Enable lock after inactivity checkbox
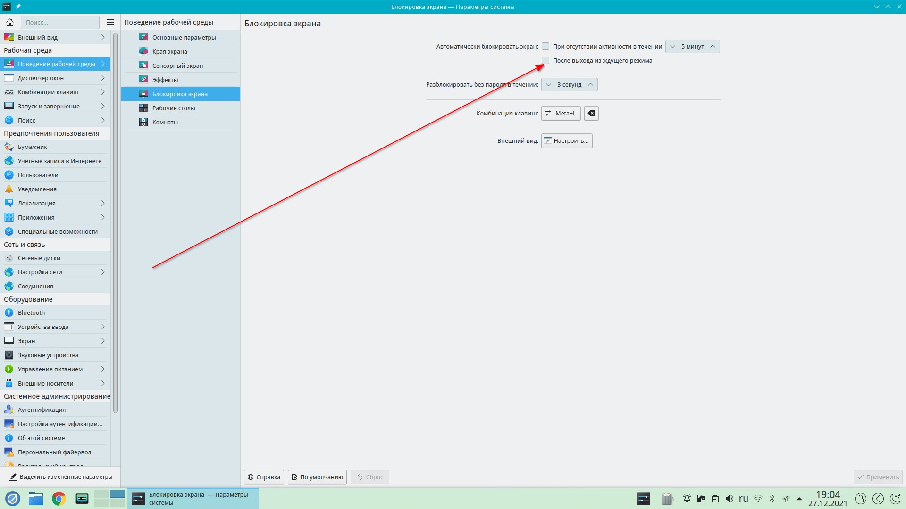 pyautogui.click(x=545, y=46)
